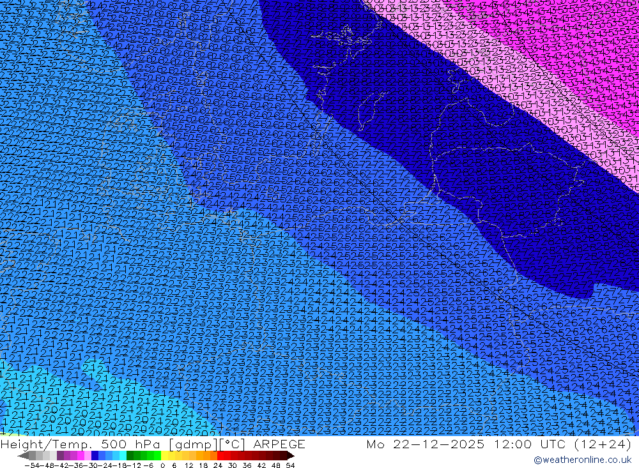Click the bright red legend swatch above 24
This screenshot has height=468, width=639.
(220, 455)
